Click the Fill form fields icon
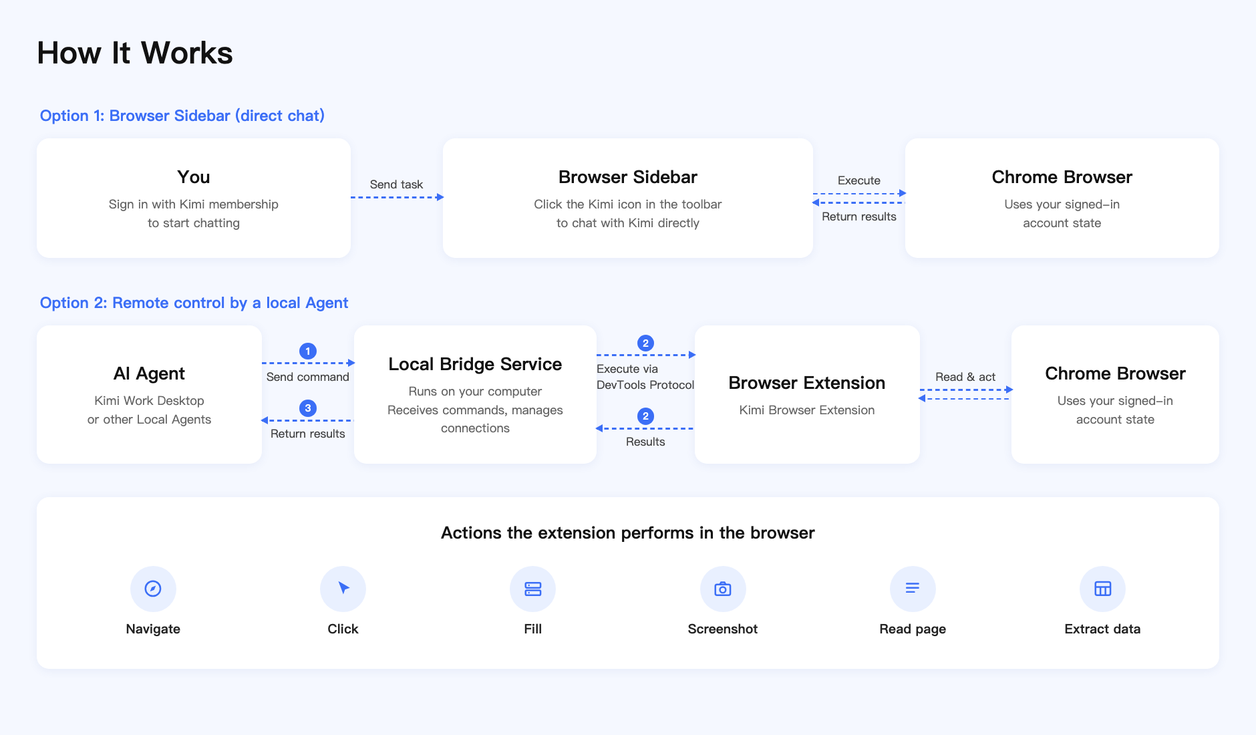The width and height of the screenshot is (1256, 735). click(532, 589)
